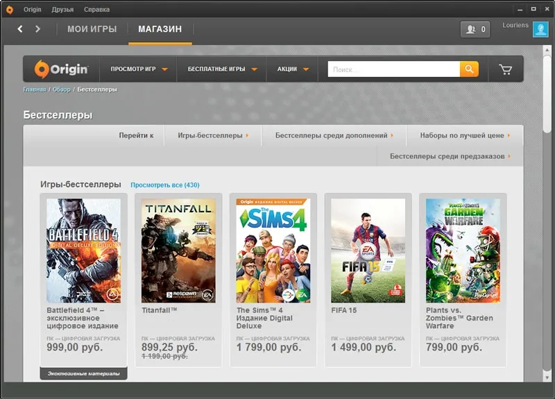555x399 pixels.
Task: Open the friends online counter button
Action: [x=475, y=29]
